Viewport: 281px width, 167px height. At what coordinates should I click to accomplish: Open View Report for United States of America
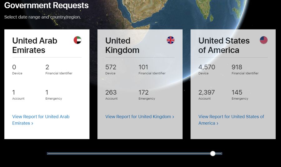231,120
